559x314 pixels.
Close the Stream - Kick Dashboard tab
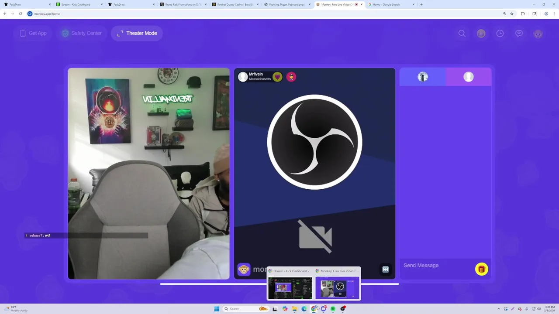pos(102,4)
